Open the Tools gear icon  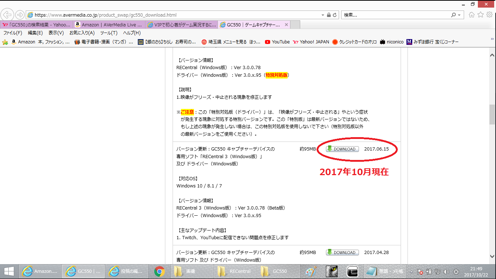click(x=489, y=15)
